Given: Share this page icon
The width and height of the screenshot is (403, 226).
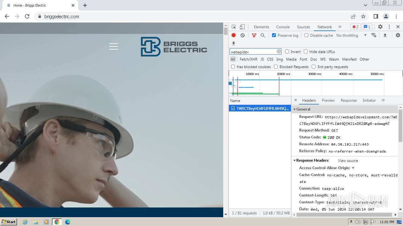Looking at the screenshot, I should click(x=353, y=16).
